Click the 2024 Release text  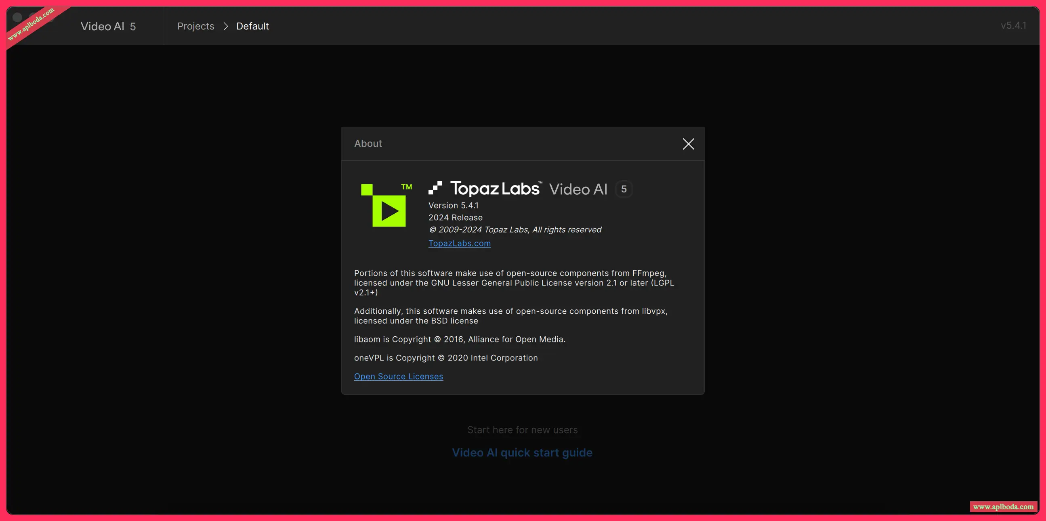coord(455,218)
